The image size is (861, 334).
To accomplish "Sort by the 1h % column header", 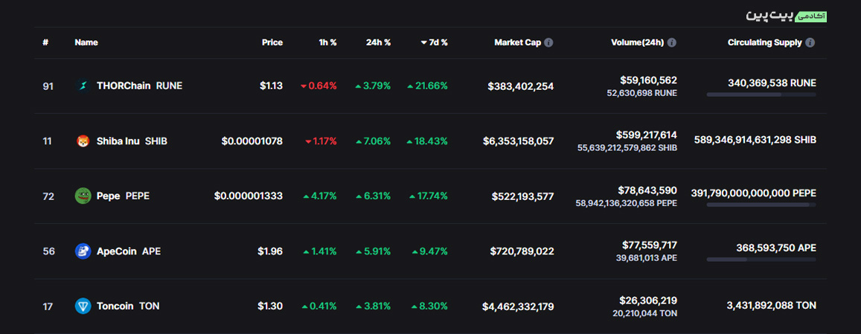I will pos(327,42).
